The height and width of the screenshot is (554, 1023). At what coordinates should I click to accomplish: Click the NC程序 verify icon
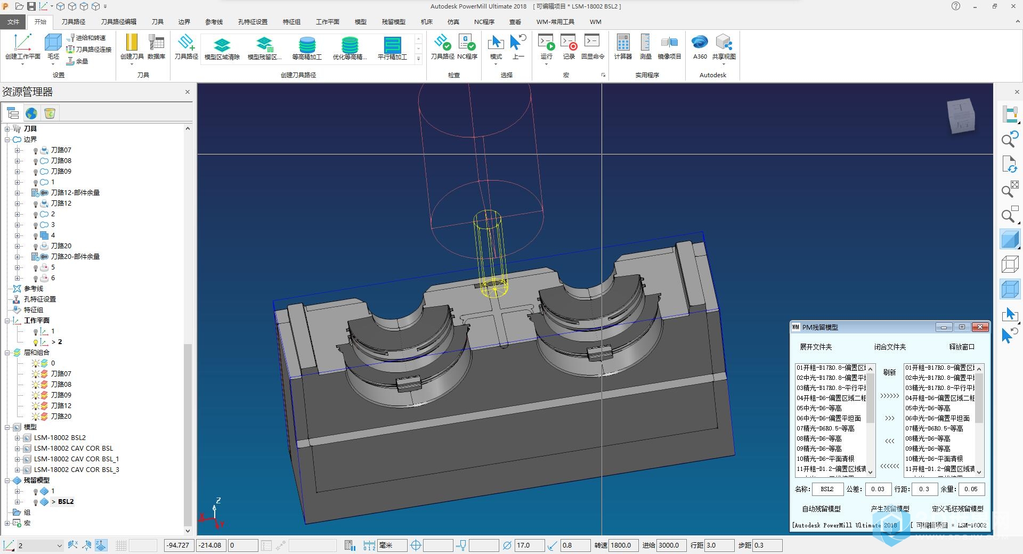click(467, 43)
